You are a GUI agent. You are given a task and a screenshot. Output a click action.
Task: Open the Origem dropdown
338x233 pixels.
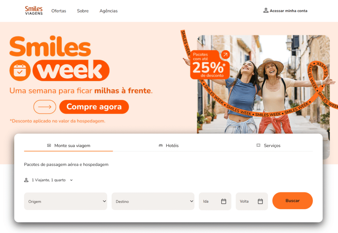[66, 201]
